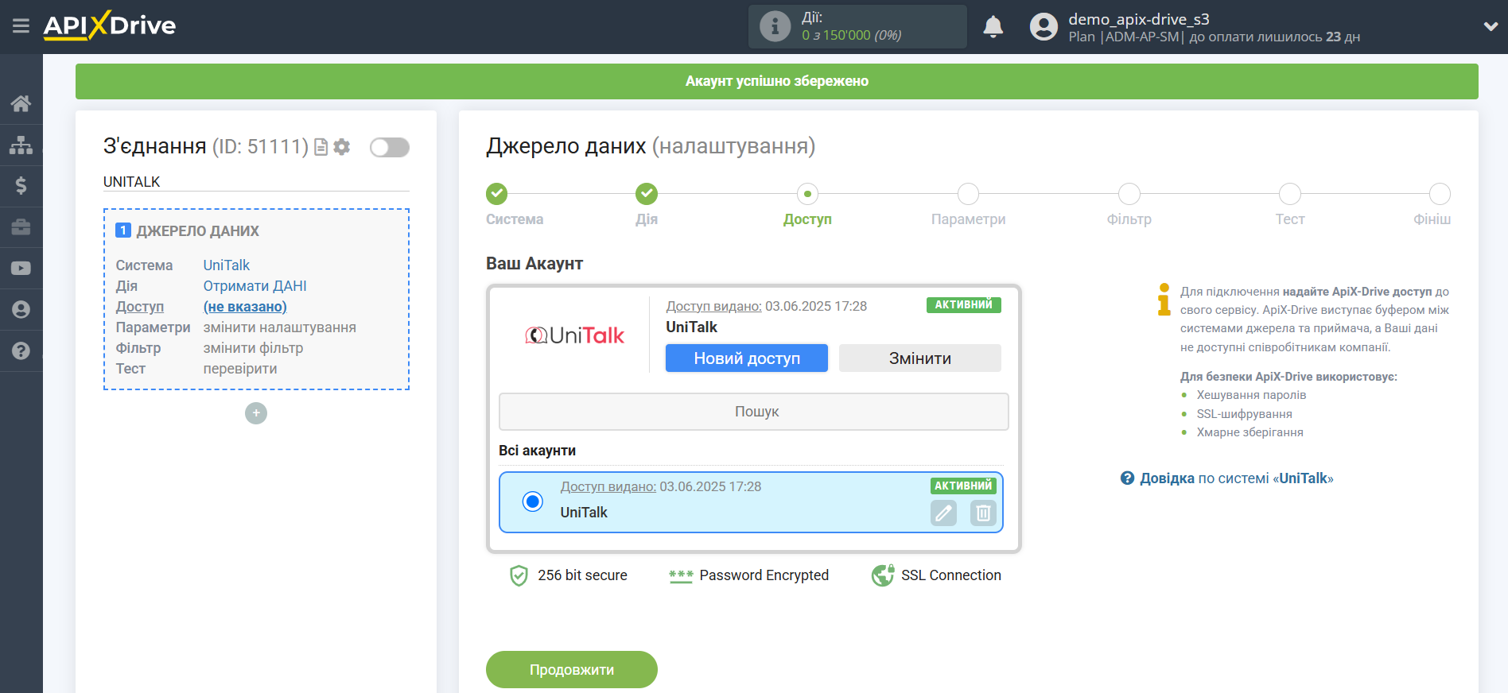Click the 'Пошук' search field
The width and height of the screenshot is (1508, 693).
pyautogui.click(x=754, y=412)
